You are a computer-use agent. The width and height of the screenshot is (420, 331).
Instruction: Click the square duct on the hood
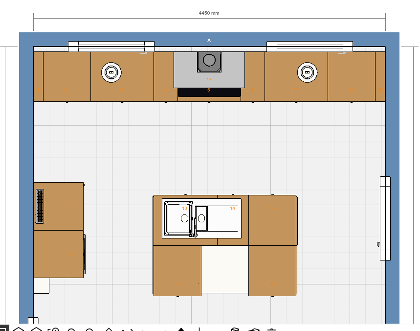pyautogui.click(x=209, y=60)
